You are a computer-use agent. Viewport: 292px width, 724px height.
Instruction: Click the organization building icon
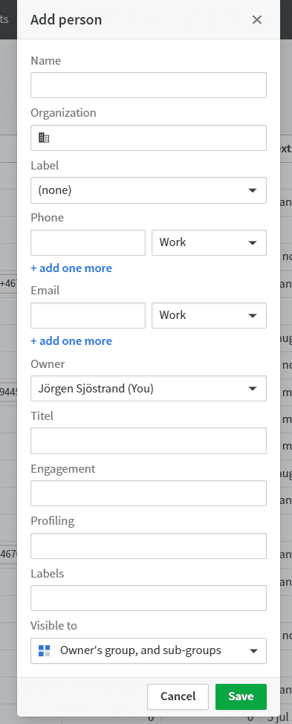44,138
